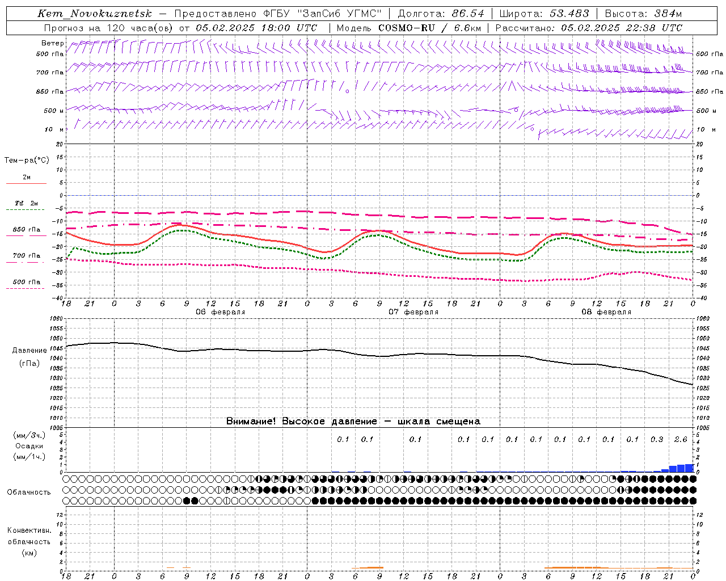
Task: Click the high pressure warning Внимание! Высокое давление
Action: coord(301,421)
